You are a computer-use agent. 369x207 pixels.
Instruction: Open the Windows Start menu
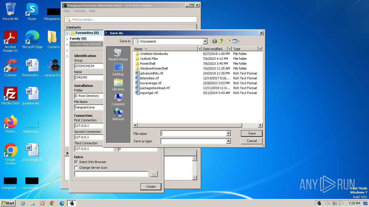click(8, 203)
